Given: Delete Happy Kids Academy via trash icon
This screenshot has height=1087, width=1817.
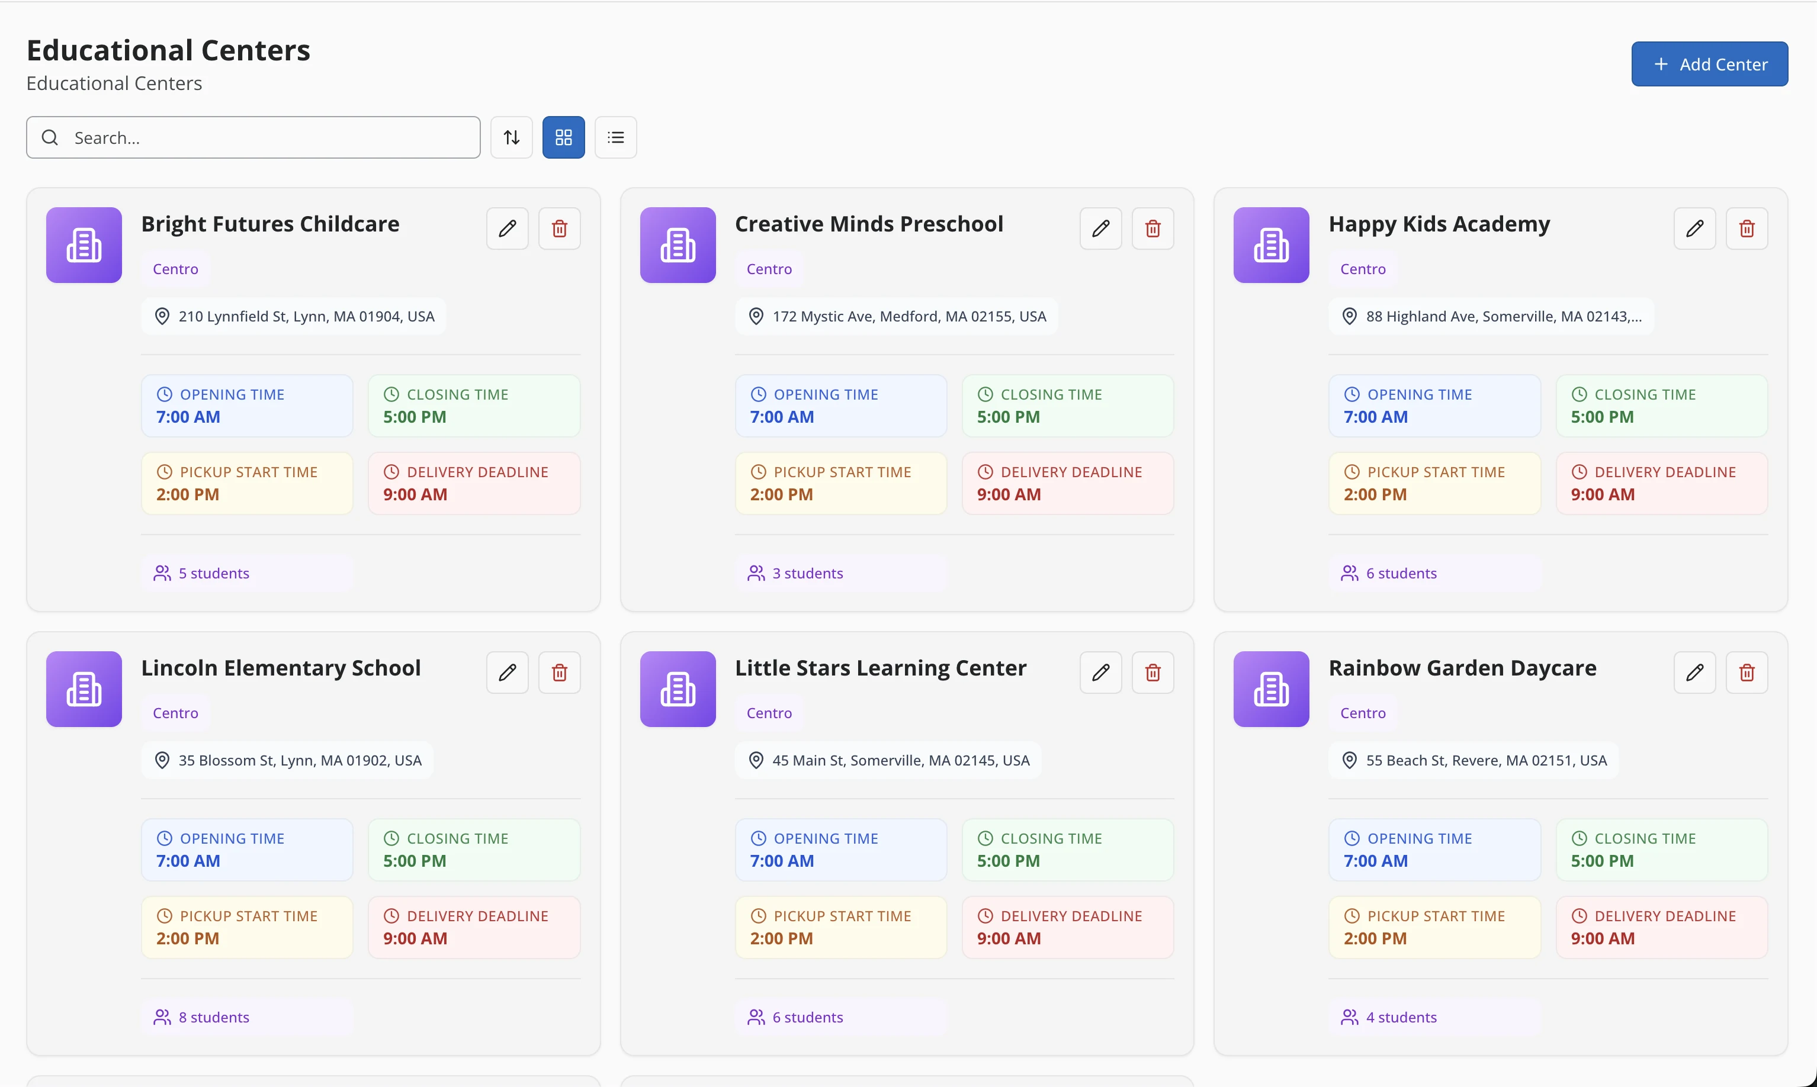Looking at the screenshot, I should (1747, 229).
